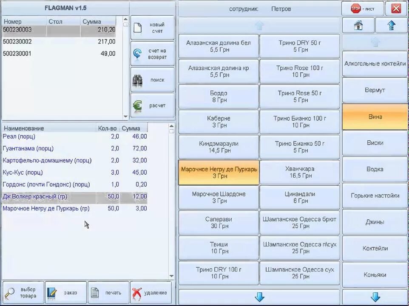
Task: Add Трино DRY 100 г
Action: pos(219,273)
